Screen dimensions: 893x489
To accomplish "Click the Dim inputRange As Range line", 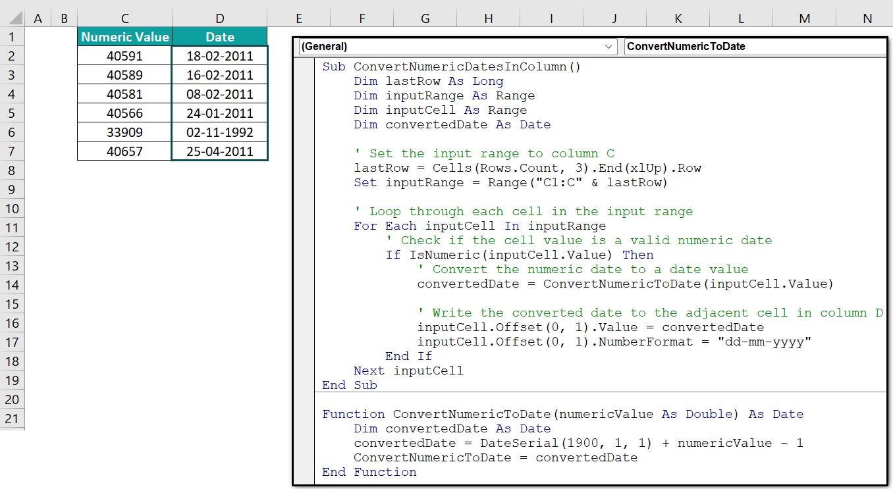I will point(445,95).
